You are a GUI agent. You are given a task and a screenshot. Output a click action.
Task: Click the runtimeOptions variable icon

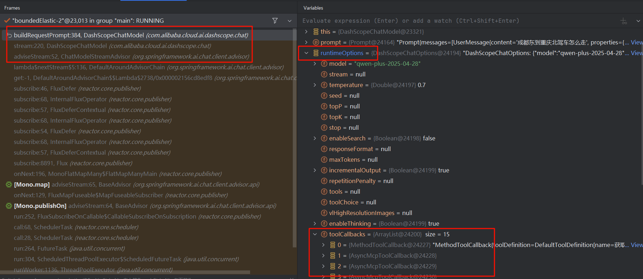pyautogui.click(x=316, y=53)
